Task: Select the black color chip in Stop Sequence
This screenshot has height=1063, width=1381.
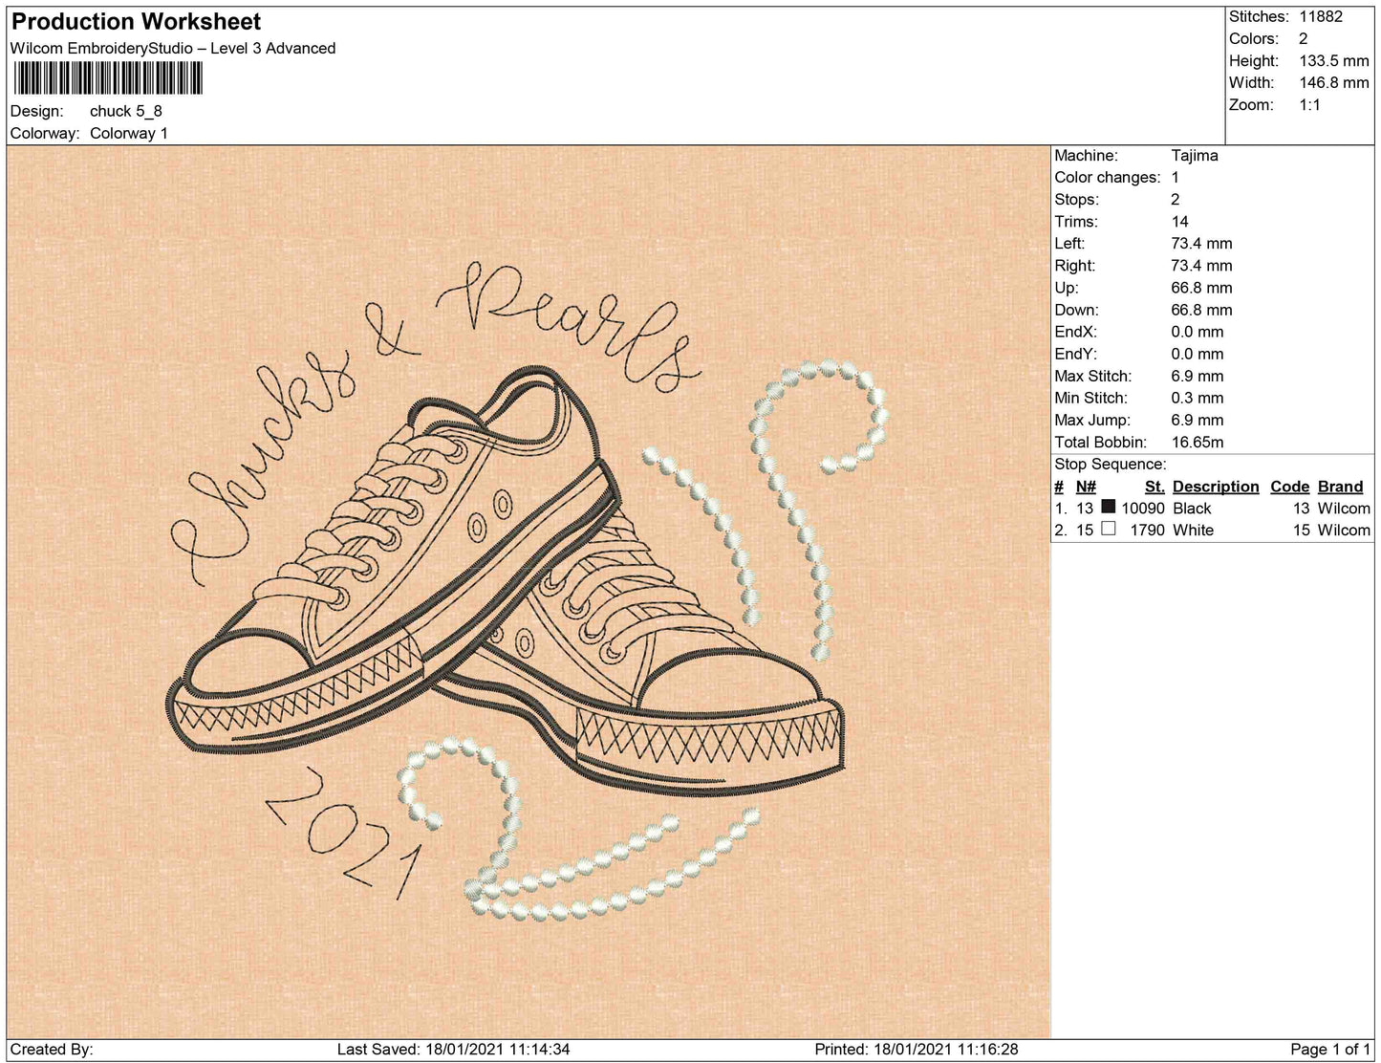Action: [1110, 508]
